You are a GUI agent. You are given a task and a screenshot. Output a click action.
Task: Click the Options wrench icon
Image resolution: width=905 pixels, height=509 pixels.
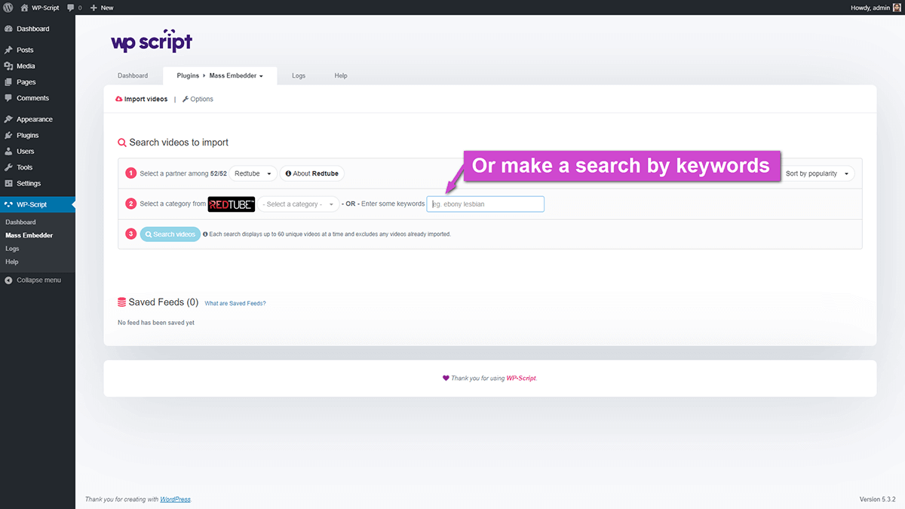tap(186, 99)
